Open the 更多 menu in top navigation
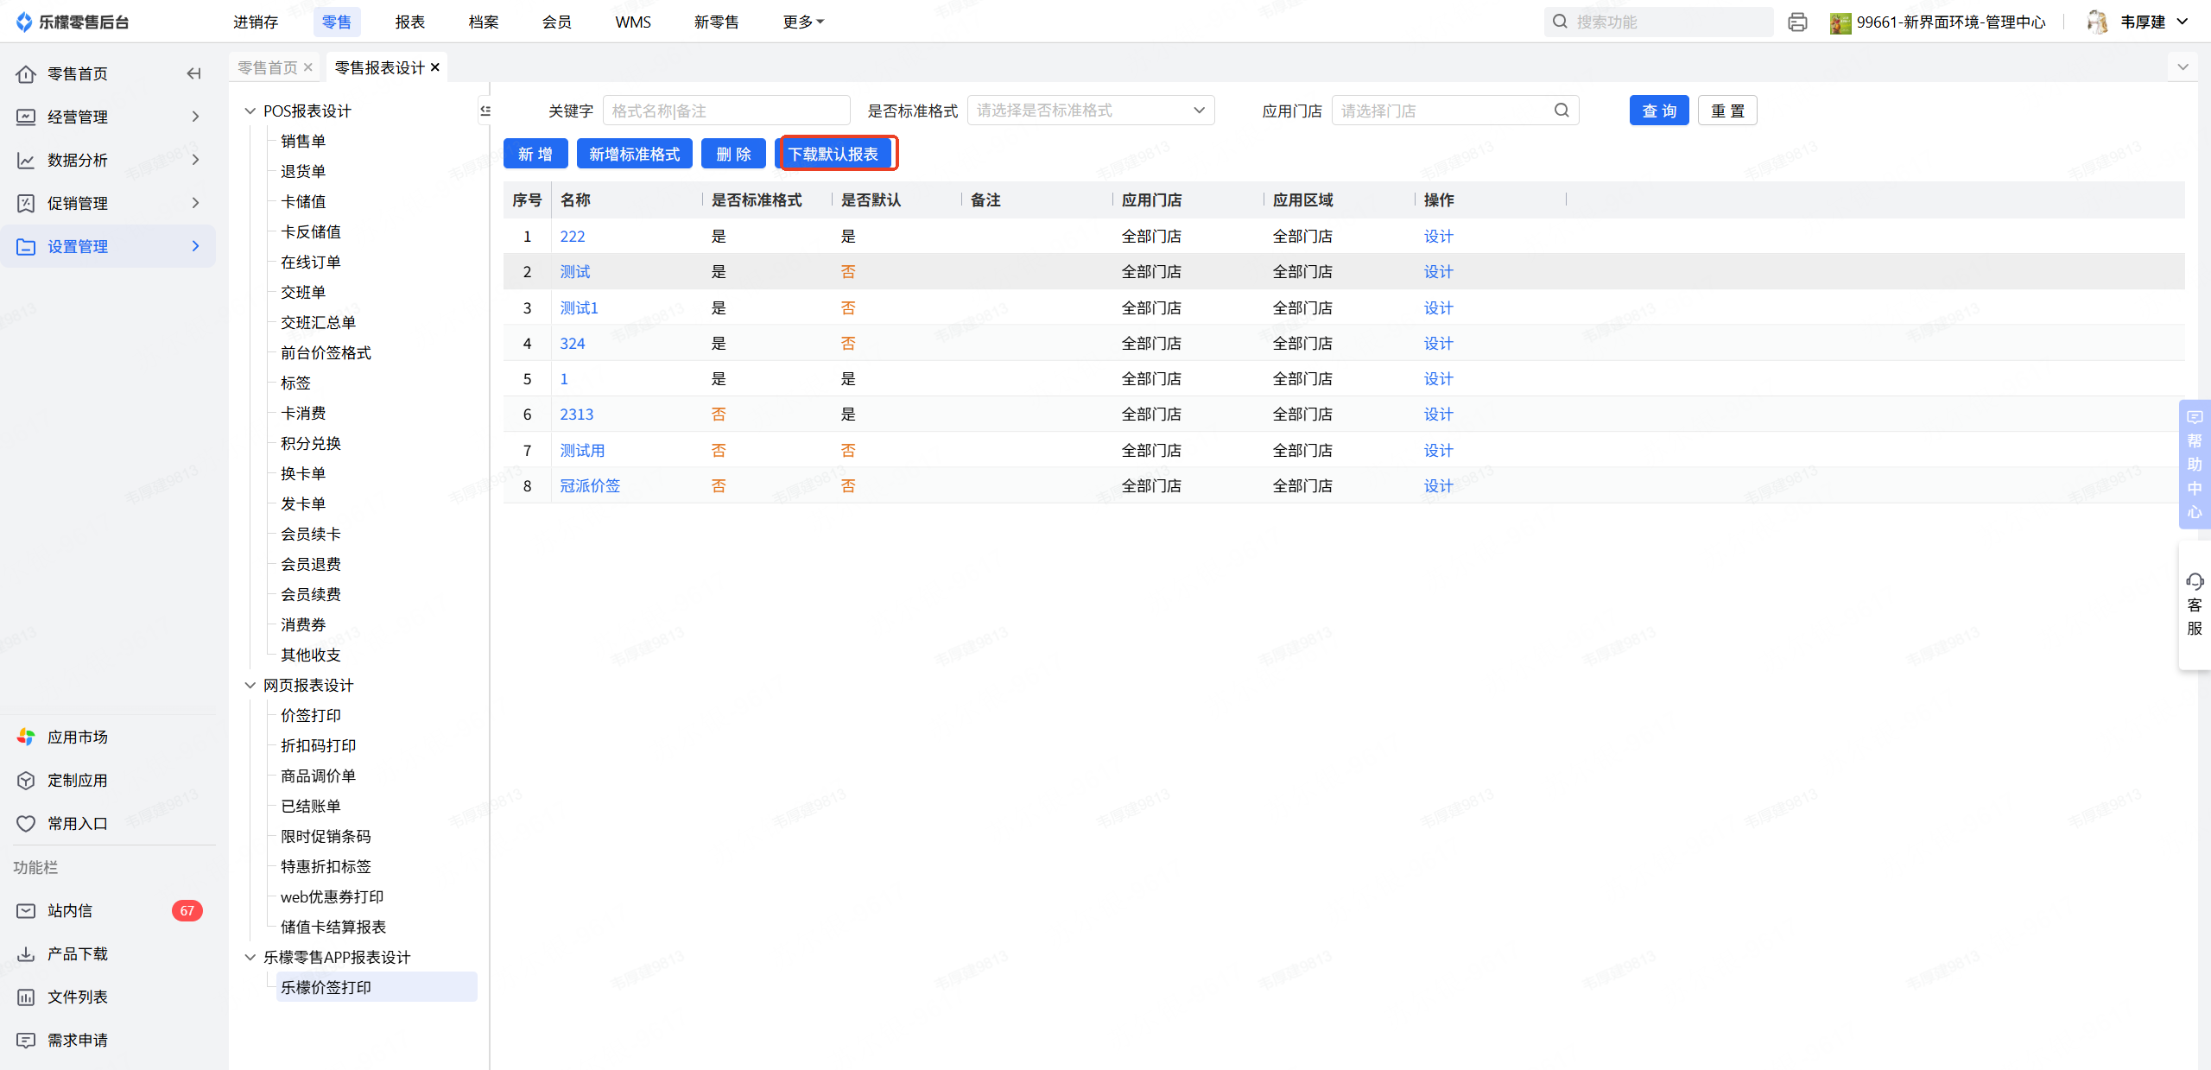Viewport: 2211px width, 1070px height. tap(802, 22)
